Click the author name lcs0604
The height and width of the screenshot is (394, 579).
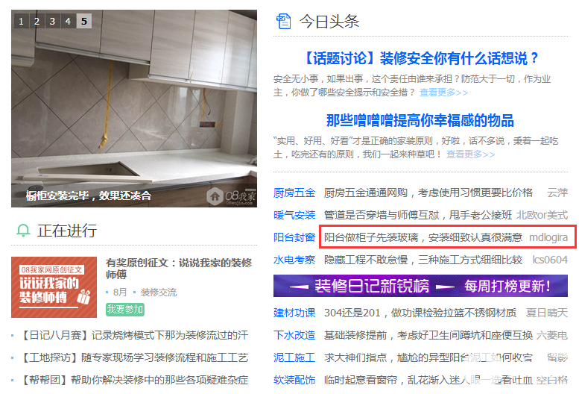point(550,260)
